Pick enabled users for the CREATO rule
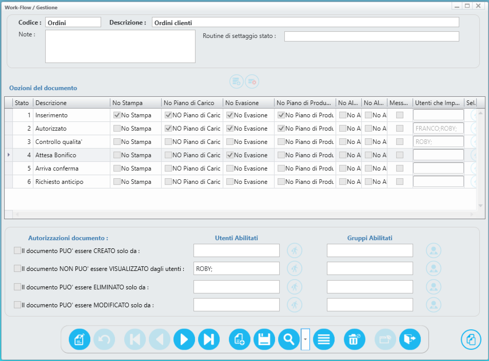 pyautogui.click(x=295, y=250)
